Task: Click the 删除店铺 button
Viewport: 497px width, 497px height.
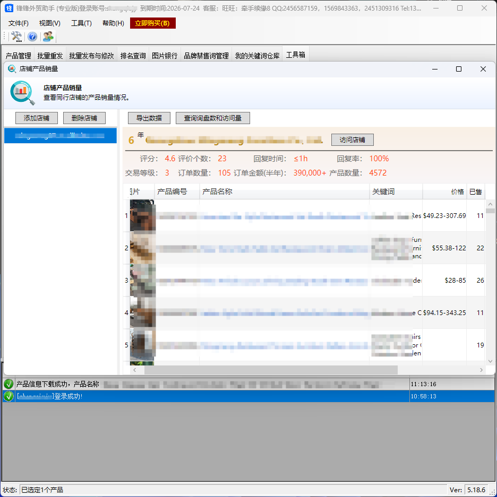Action: 84,118
